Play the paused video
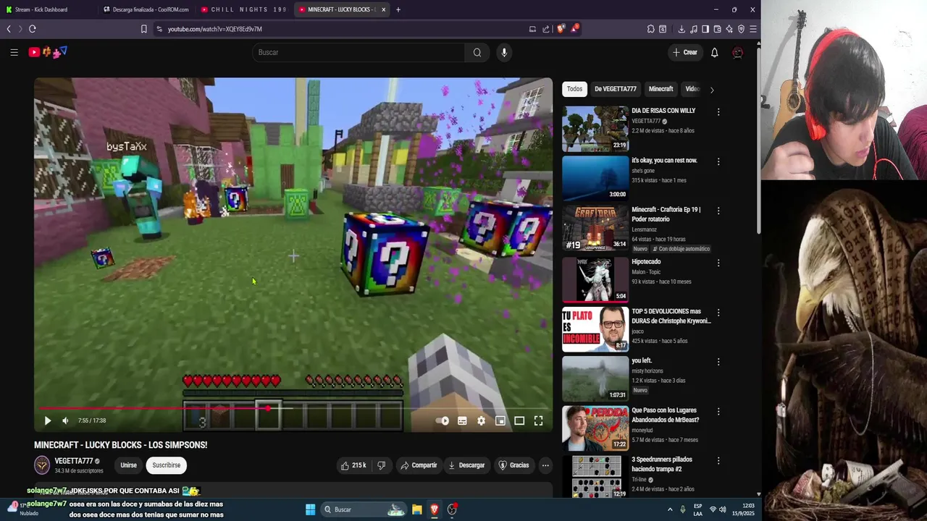 47,420
